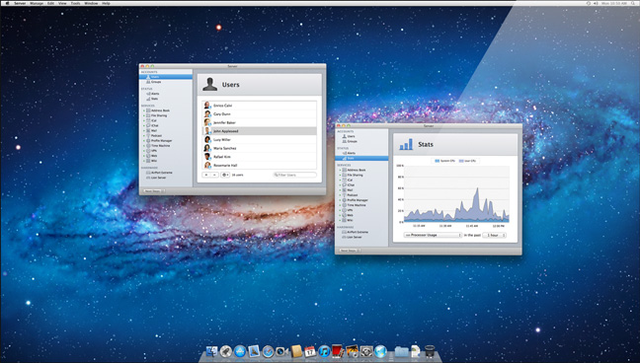This screenshot has height=363, width=640.
Task: Open the Window menu
Action: [x=91, y=3]
